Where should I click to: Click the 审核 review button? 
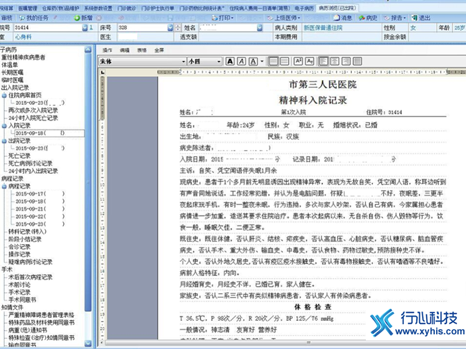tap(7, 18)
